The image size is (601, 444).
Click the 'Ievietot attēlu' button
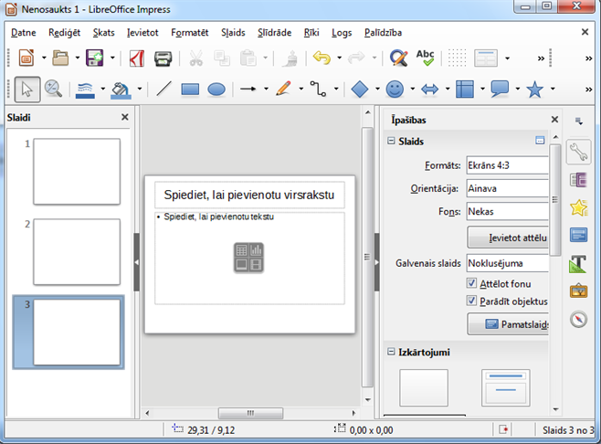click(508, 238)
